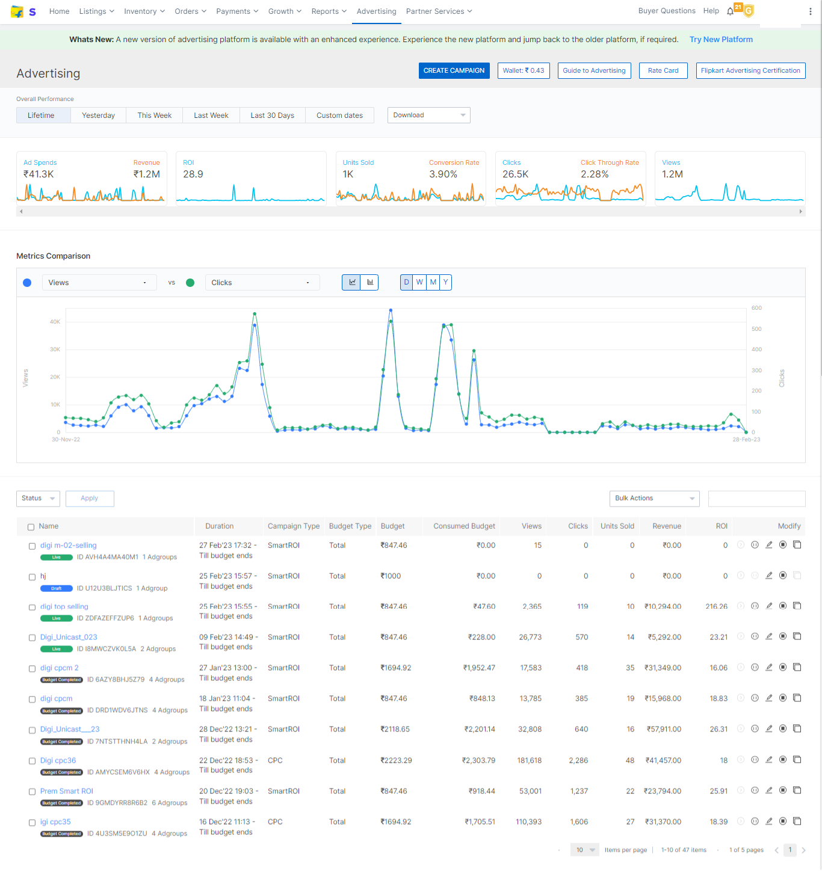Focus the campaign search input field
This screenshot has width=822, height=871.
(x=757, y=499)
